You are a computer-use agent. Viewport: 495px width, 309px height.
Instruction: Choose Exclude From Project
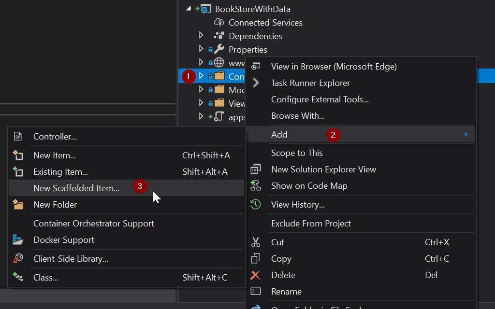[x=311, y=224]
